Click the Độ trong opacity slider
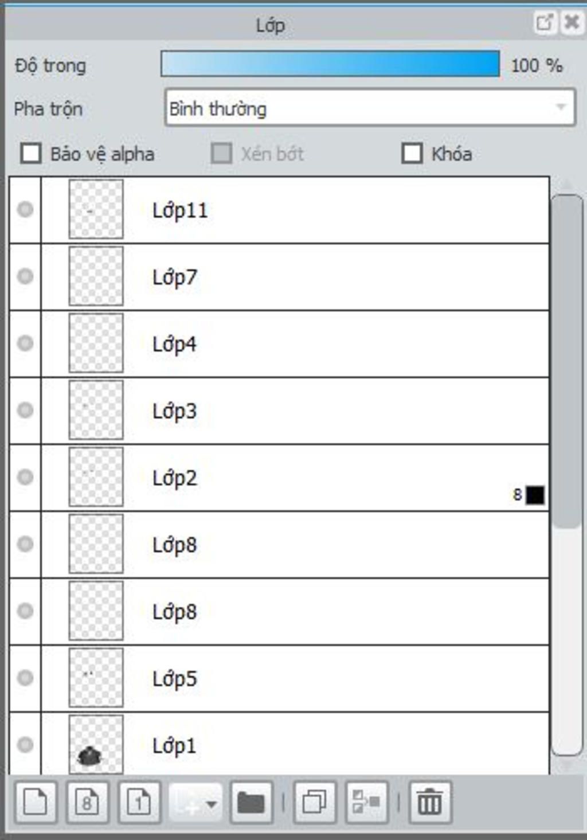Image resolution: width=587 pixels, height=840 pixels. pos(330,64)
